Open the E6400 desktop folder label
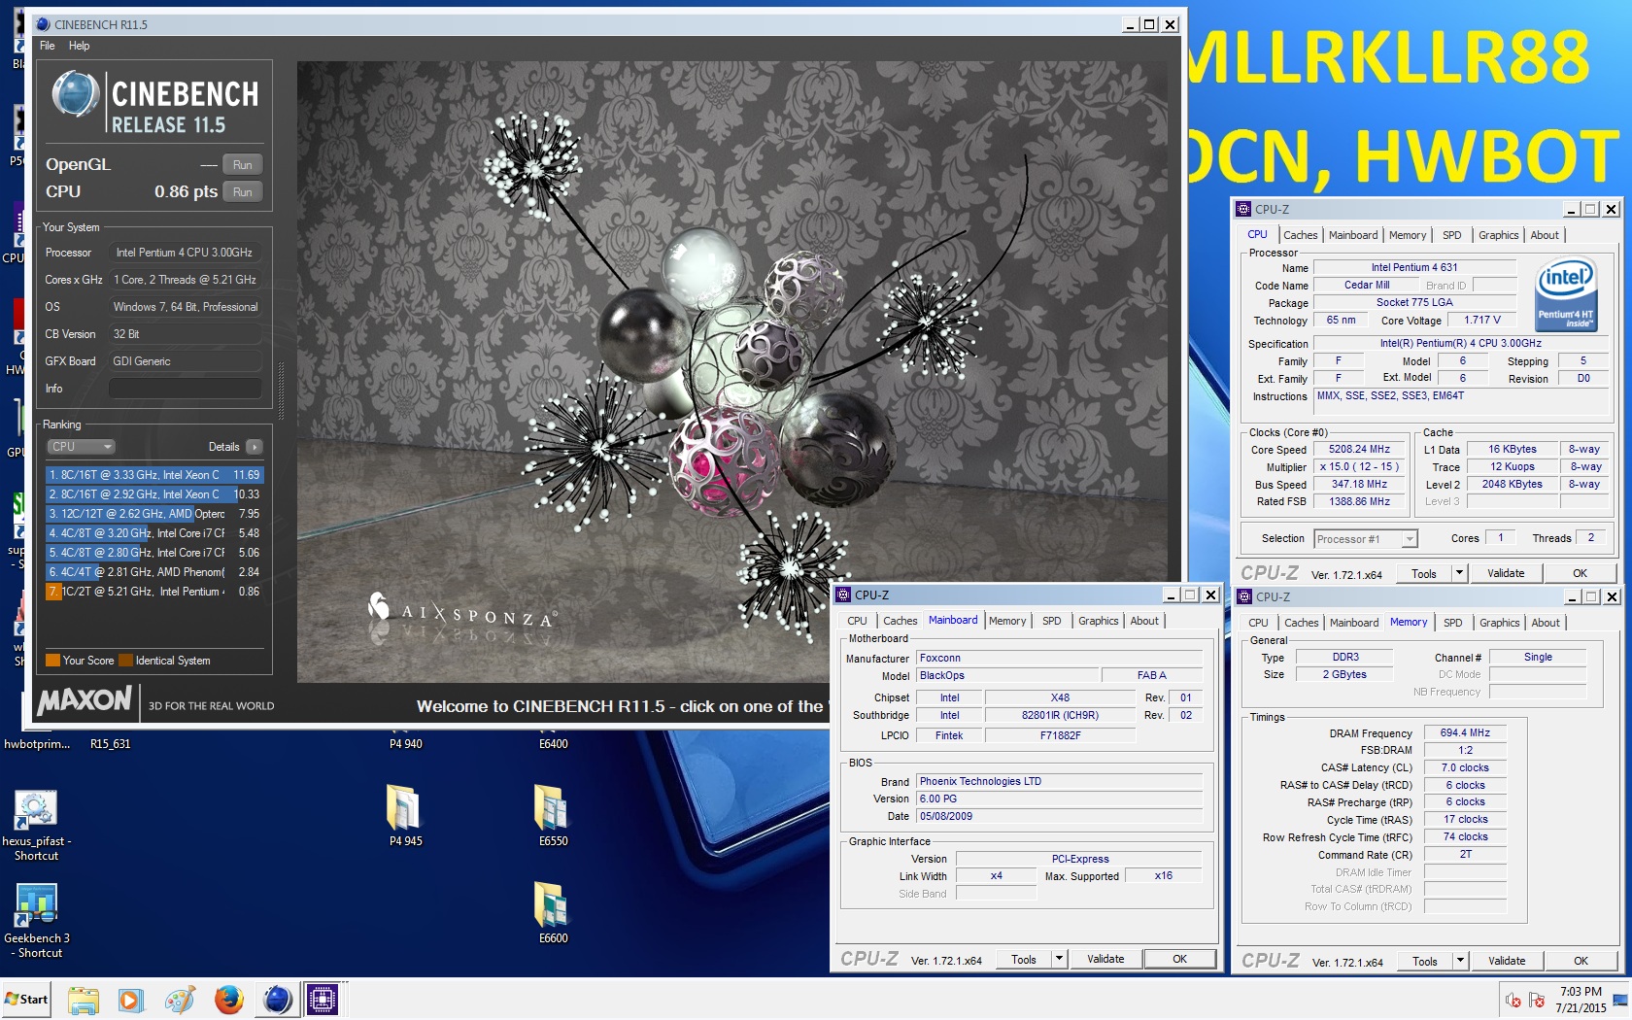Image resolution: width=1632 pixels, height=1020 pixels. pos(553,744)
